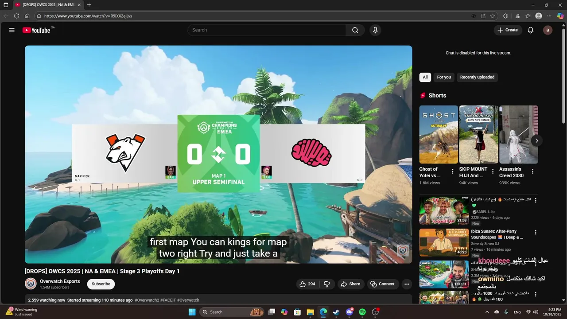567x319 pixels.
Task: Open Overwatch Esports channel avatar
Action: (31, 284)
